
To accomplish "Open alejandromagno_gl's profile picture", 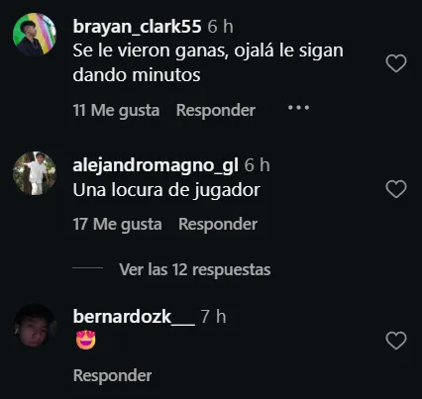I will [x=35, y=173].
